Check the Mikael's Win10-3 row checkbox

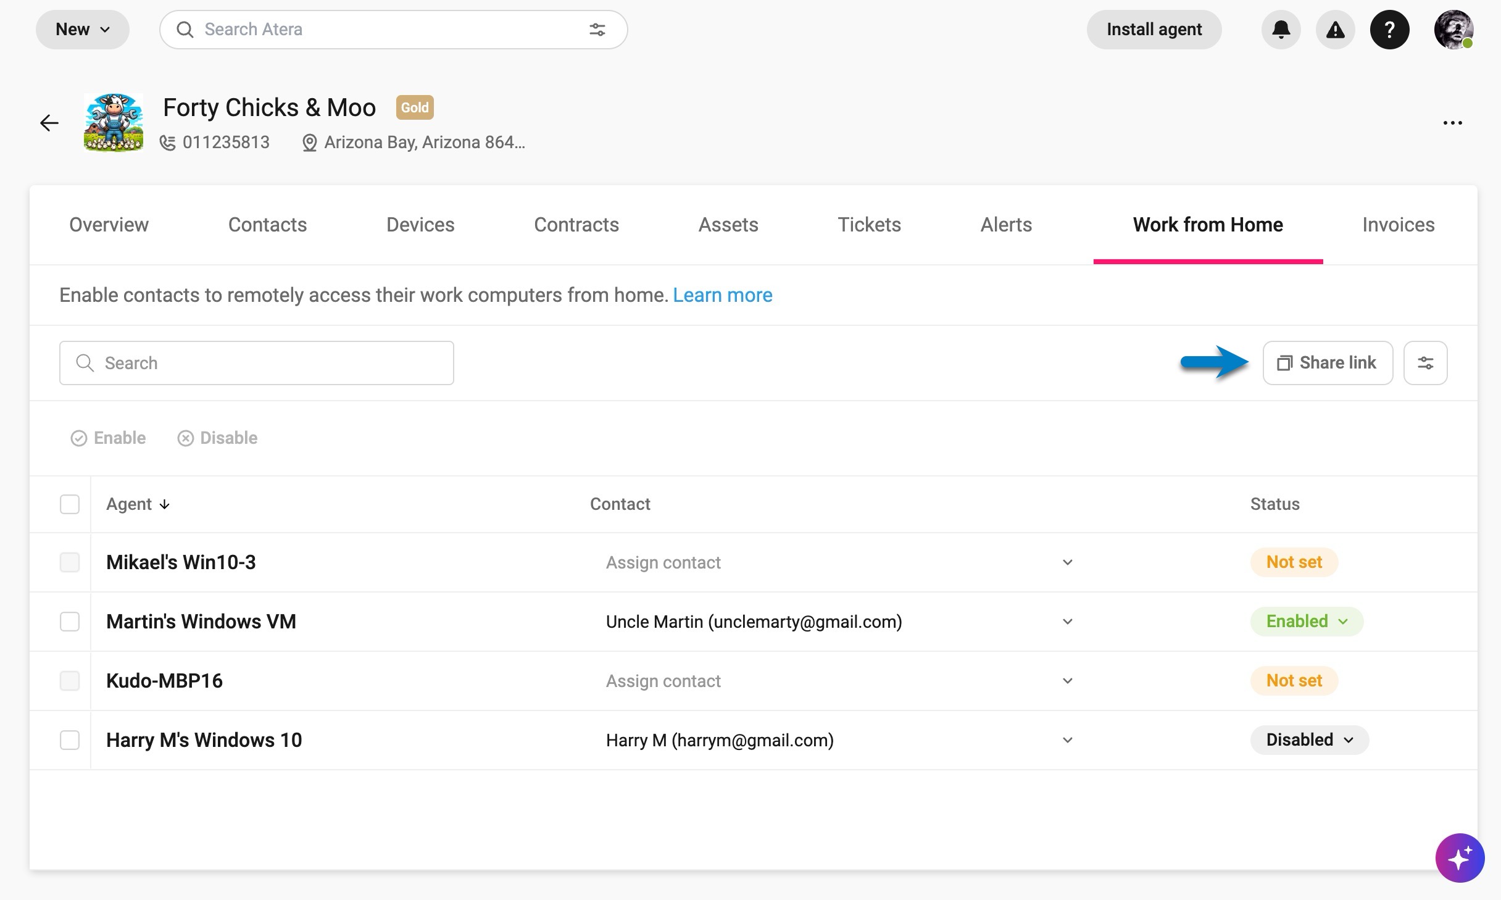point(70,562)
